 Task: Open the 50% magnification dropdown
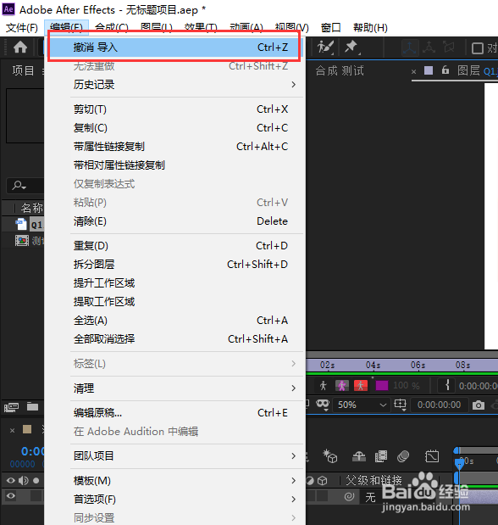click(x=361, y=405)
